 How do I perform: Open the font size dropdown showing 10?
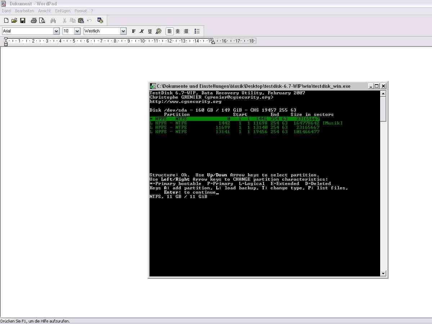pos(77,31)
